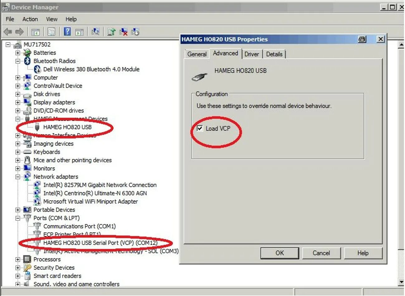
Task: Collapse the Network adapters node
Action: coord(18,177)
